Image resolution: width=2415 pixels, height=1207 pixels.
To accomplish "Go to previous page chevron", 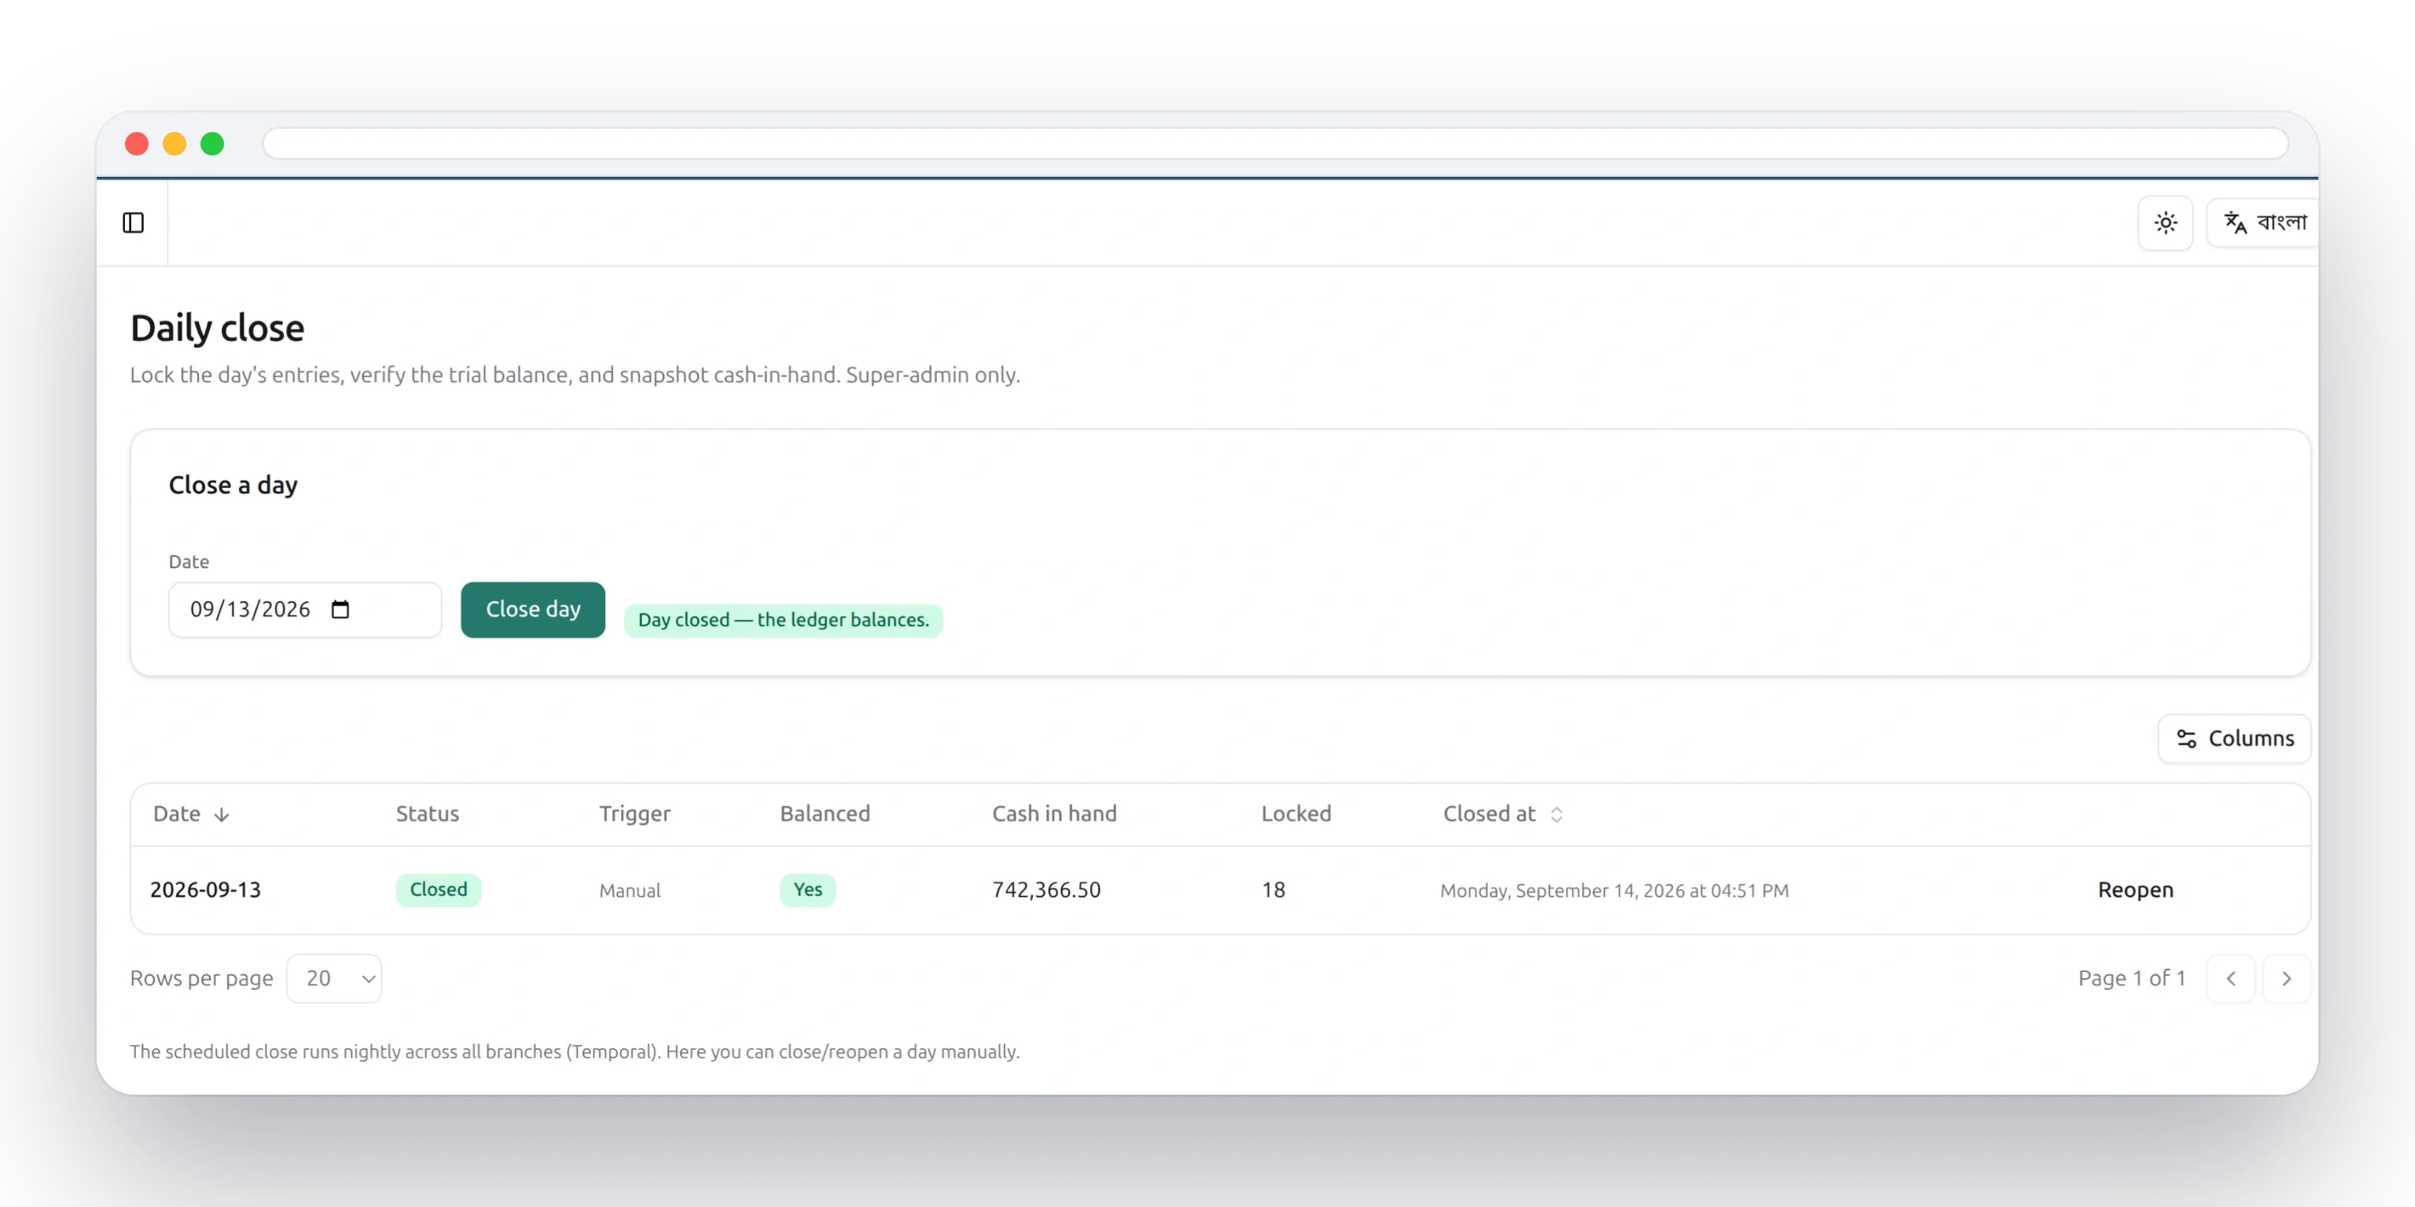I will tap(2230, 978).
